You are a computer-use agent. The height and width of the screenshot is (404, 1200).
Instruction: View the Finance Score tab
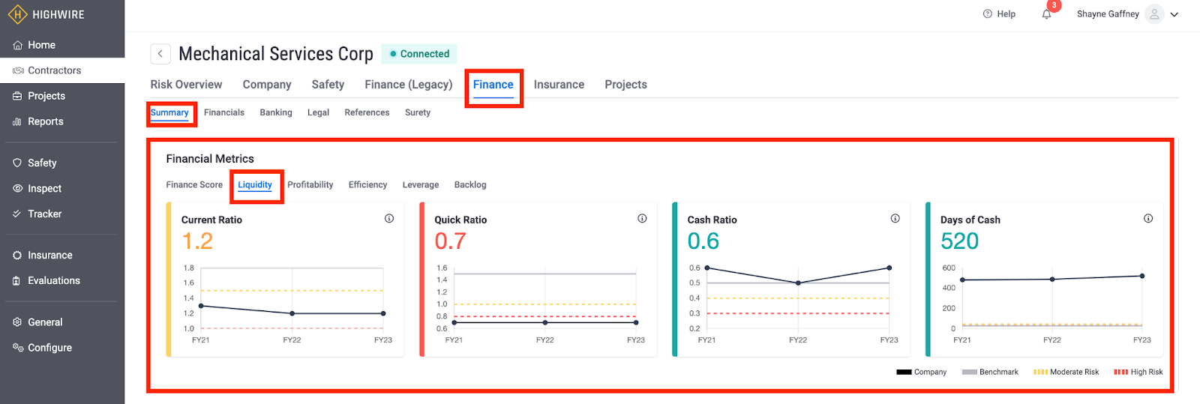click(194, 185)
